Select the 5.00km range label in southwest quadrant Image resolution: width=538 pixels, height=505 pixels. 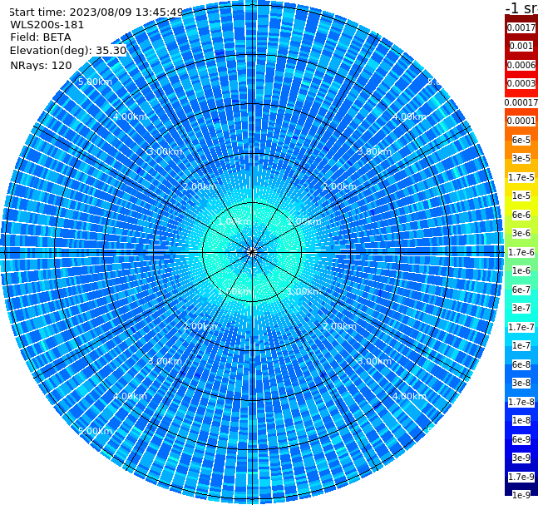[x=95, y=431]
